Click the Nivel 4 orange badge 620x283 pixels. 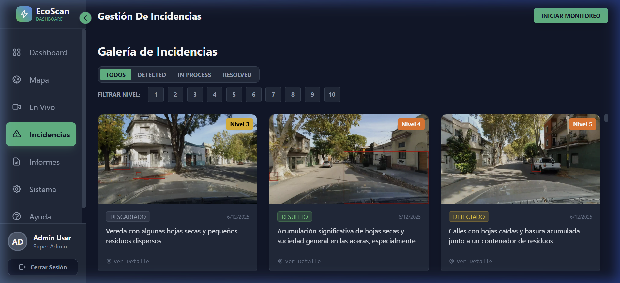[411, 124]
